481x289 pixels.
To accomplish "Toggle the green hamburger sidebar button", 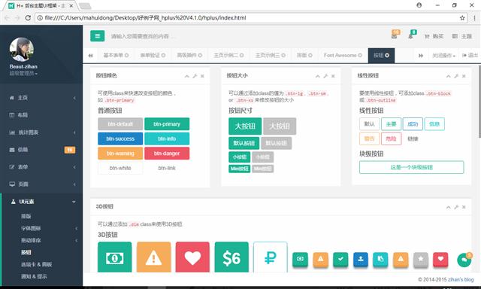I will coord(97,36).
